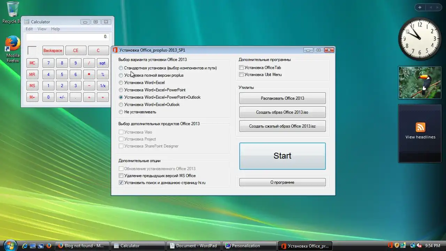Choose Установка Word+Excel+Outlook radio option

[x=121, y=105]
